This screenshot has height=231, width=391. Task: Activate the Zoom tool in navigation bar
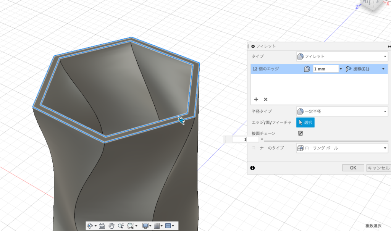coord(121,226)
